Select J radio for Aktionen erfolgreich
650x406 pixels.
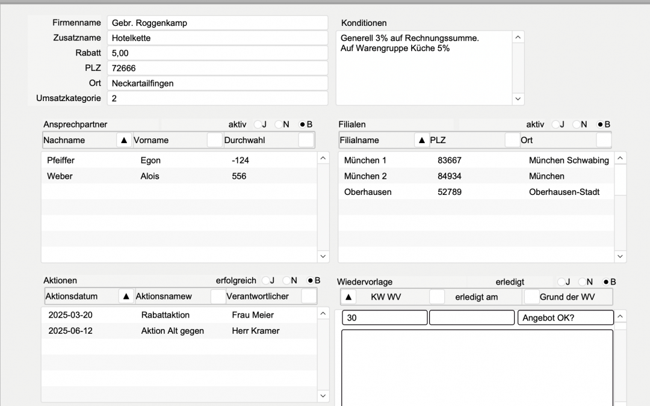[265, 280]
